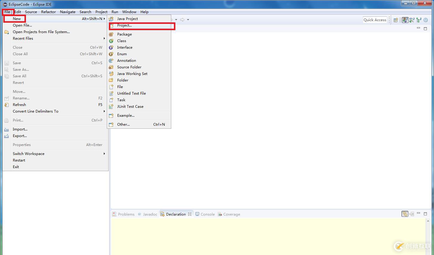Image resolution: width=434 pixels, height=255 pixels.
Task: Open the Refactor menu
Action: (48, 12)
